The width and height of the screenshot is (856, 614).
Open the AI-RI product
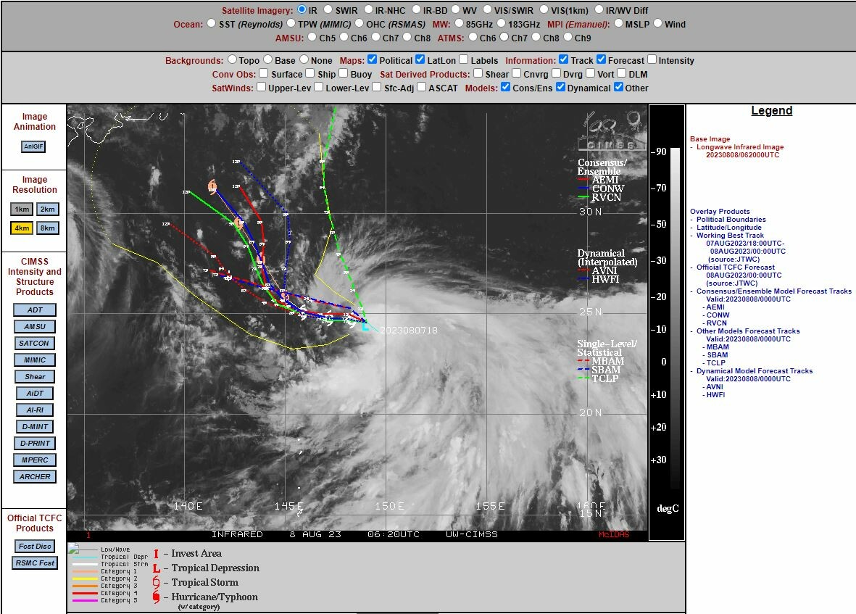[x=34, y=410]
